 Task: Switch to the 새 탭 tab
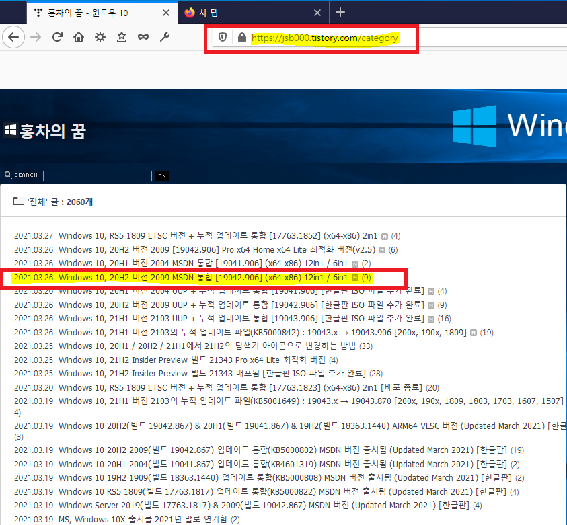[253, 13]
